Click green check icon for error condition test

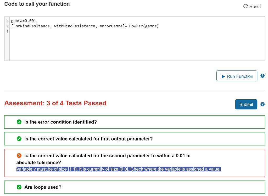(19, 122)
